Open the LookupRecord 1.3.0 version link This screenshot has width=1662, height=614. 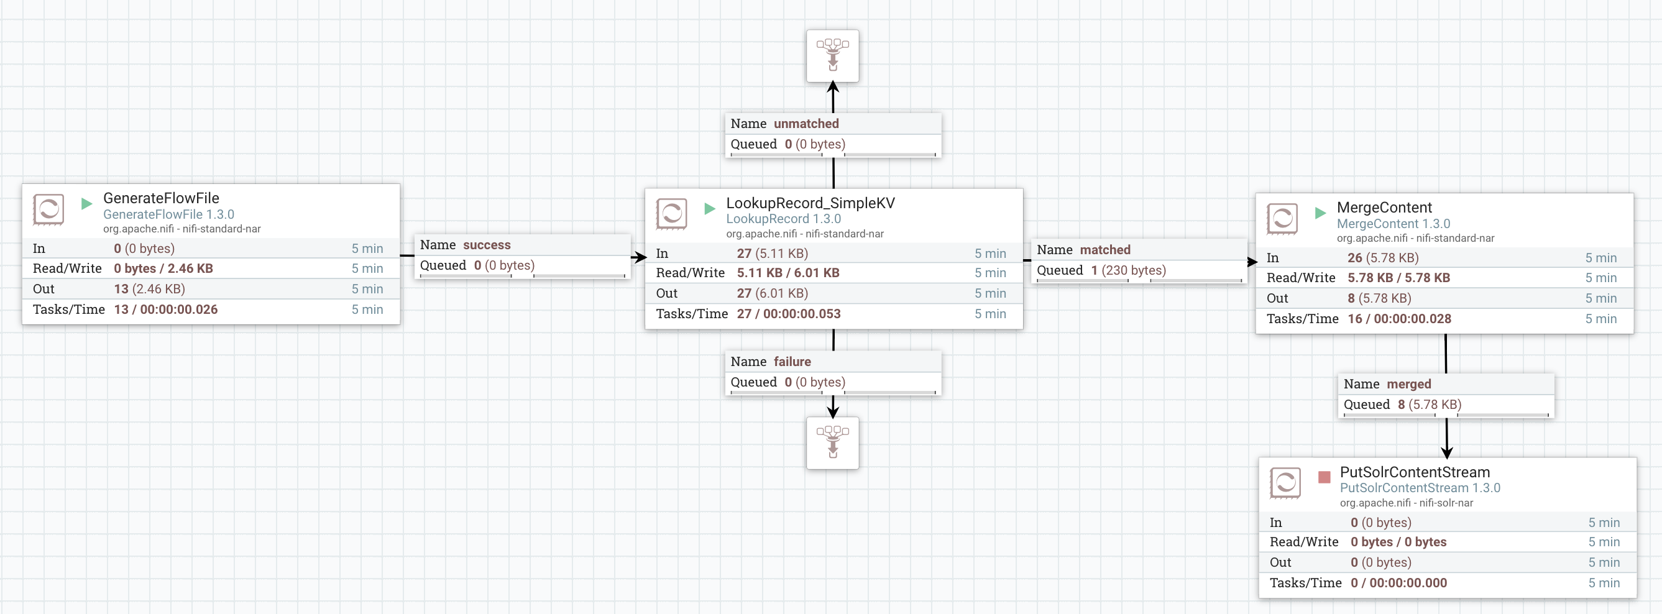coord(784,219)
